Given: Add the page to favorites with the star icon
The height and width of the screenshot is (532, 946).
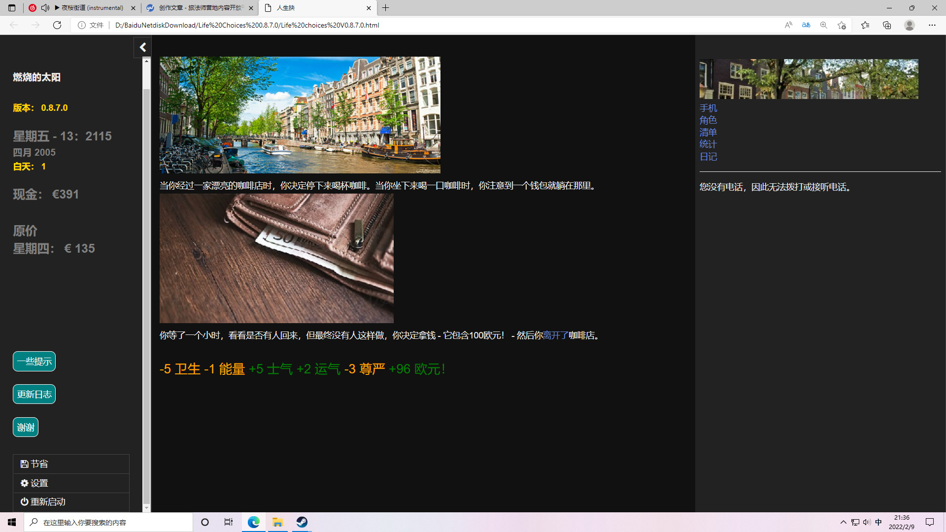Looking at the screenshot, I should [842, 25].
